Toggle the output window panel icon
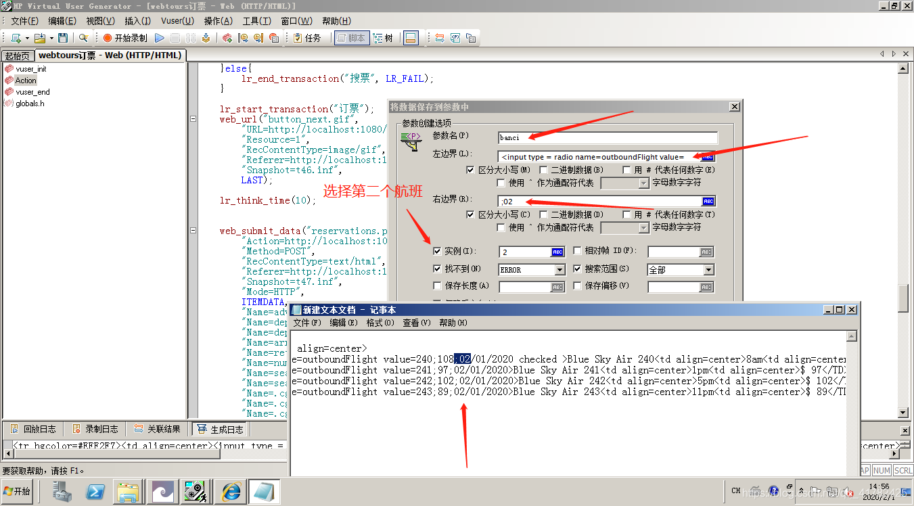Viewport: 914px width, 506px height. tap(410, 38)
